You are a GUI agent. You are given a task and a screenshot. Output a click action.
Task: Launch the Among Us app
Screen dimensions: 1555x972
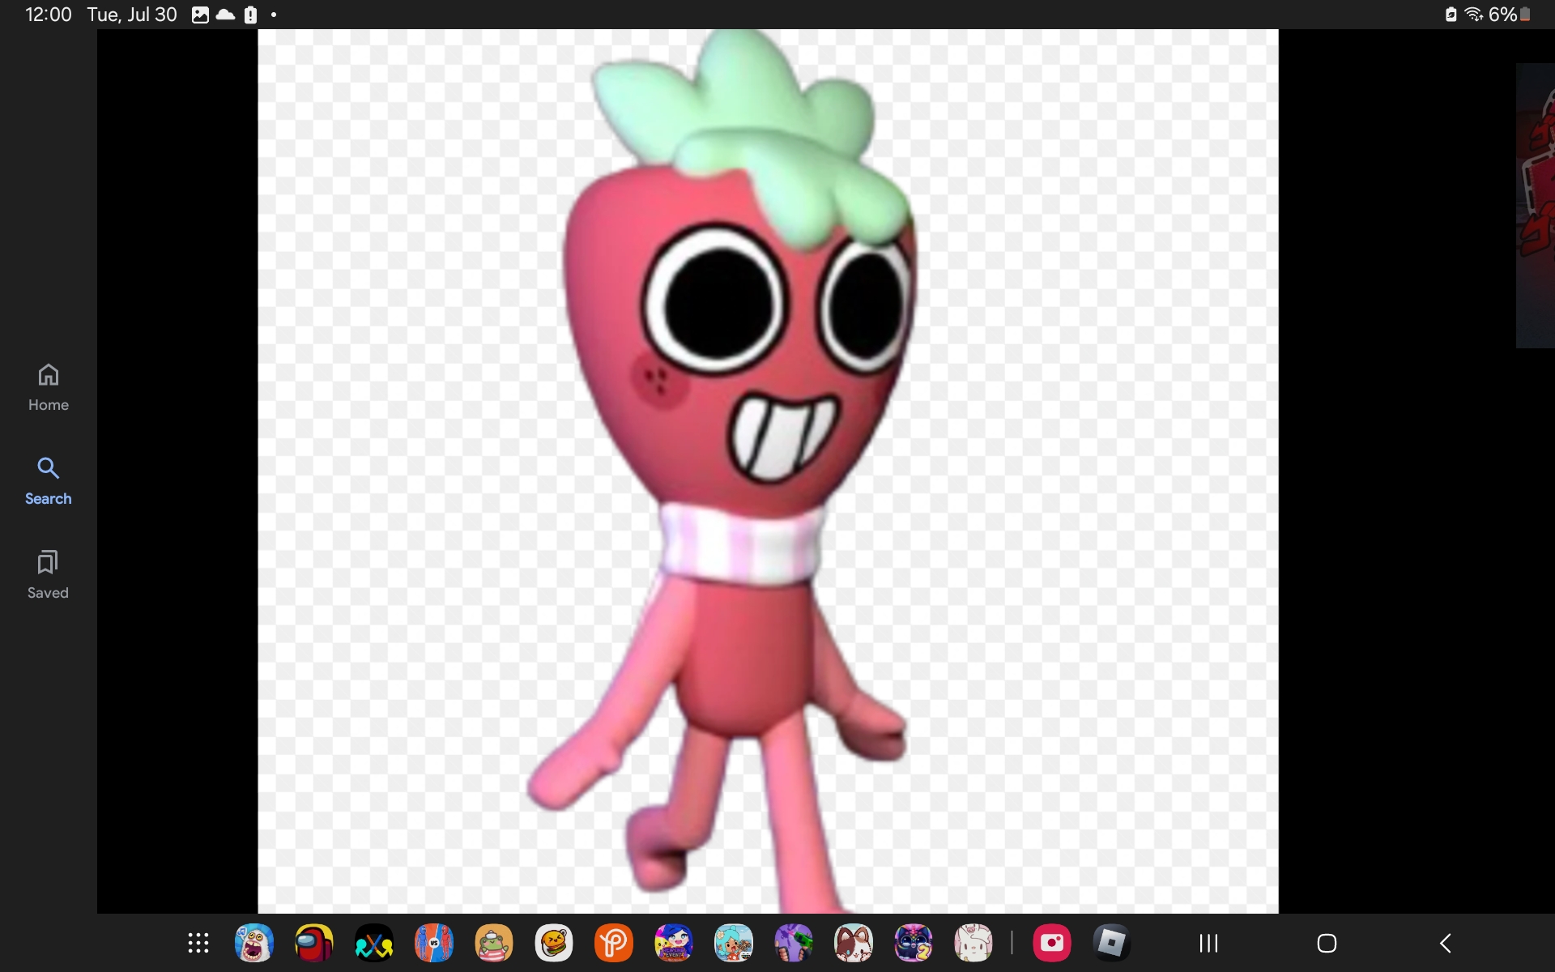click(x=314, y=943)
